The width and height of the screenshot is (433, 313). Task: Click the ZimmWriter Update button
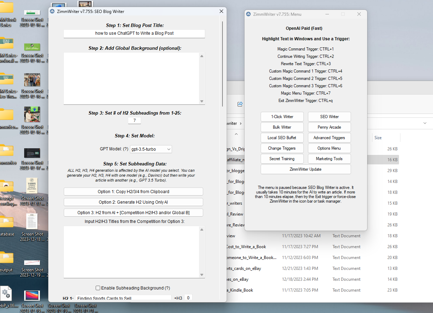click(x=305, y=169)
